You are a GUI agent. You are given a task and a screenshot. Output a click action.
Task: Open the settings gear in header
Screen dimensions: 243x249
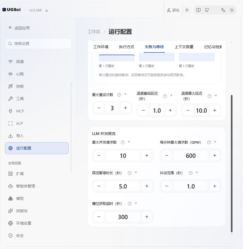coord(187,10)
